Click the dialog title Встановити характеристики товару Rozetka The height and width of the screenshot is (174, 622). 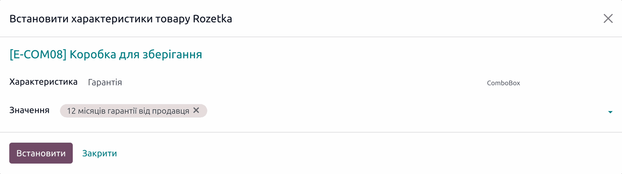pos(121,19)
